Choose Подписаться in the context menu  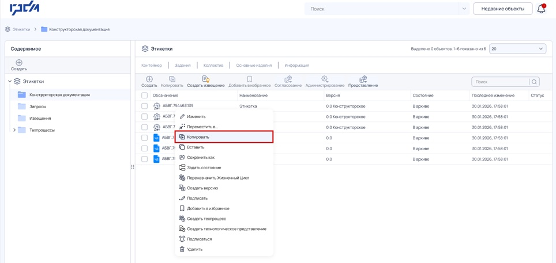224,239
